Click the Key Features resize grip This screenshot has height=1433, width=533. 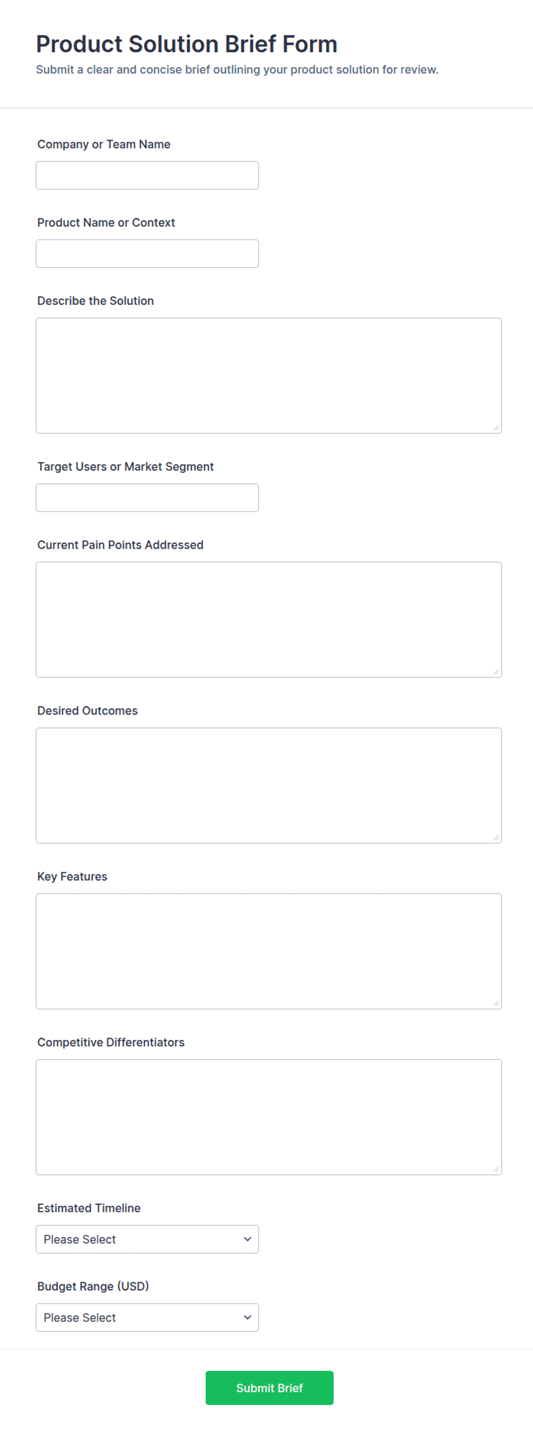(x=496, y=1003)
